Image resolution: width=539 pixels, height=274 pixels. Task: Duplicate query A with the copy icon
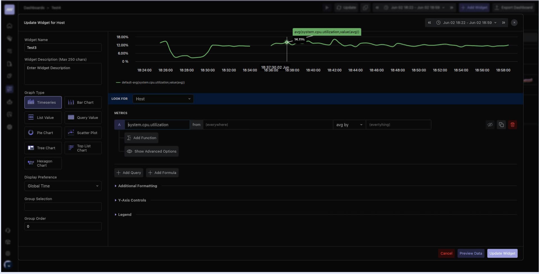coord(501,124)
